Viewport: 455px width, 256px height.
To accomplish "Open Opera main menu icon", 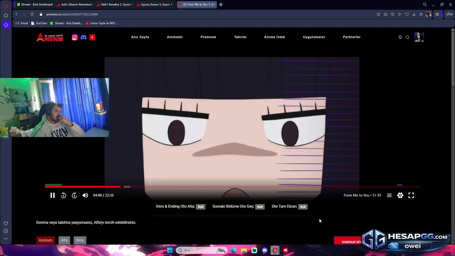I will (x=6, y=6).
